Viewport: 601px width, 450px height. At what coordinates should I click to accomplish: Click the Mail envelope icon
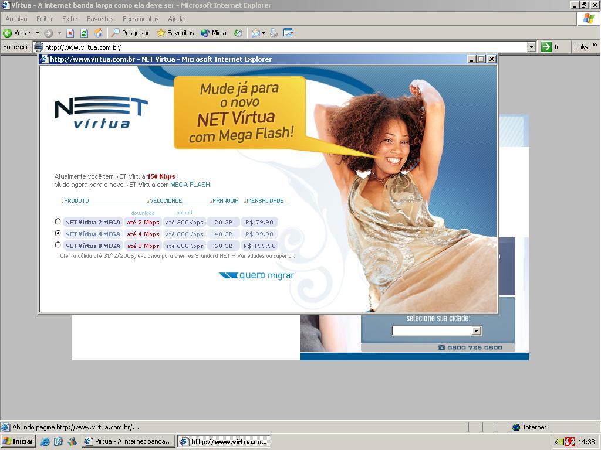(256, 33)
